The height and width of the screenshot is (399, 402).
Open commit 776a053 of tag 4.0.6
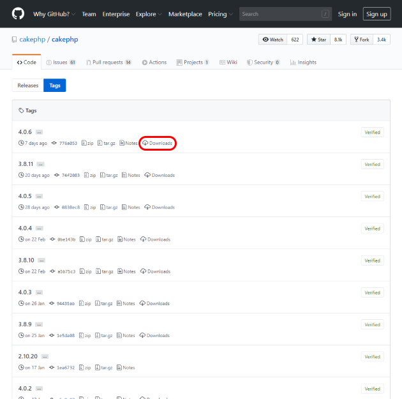point(68,143)
